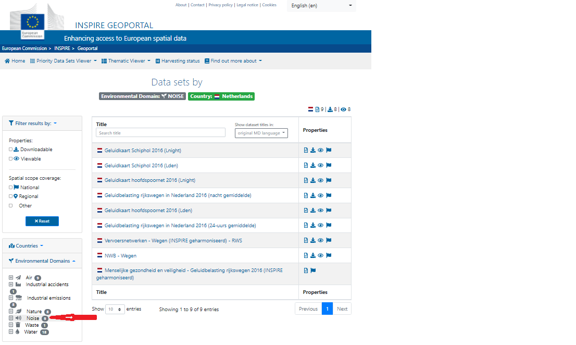This screenshot has height=345, width=576.
Task: Click view eye icon for Geluidkaart Schiphol 2016 (Lden)
Action: (321, 165)
